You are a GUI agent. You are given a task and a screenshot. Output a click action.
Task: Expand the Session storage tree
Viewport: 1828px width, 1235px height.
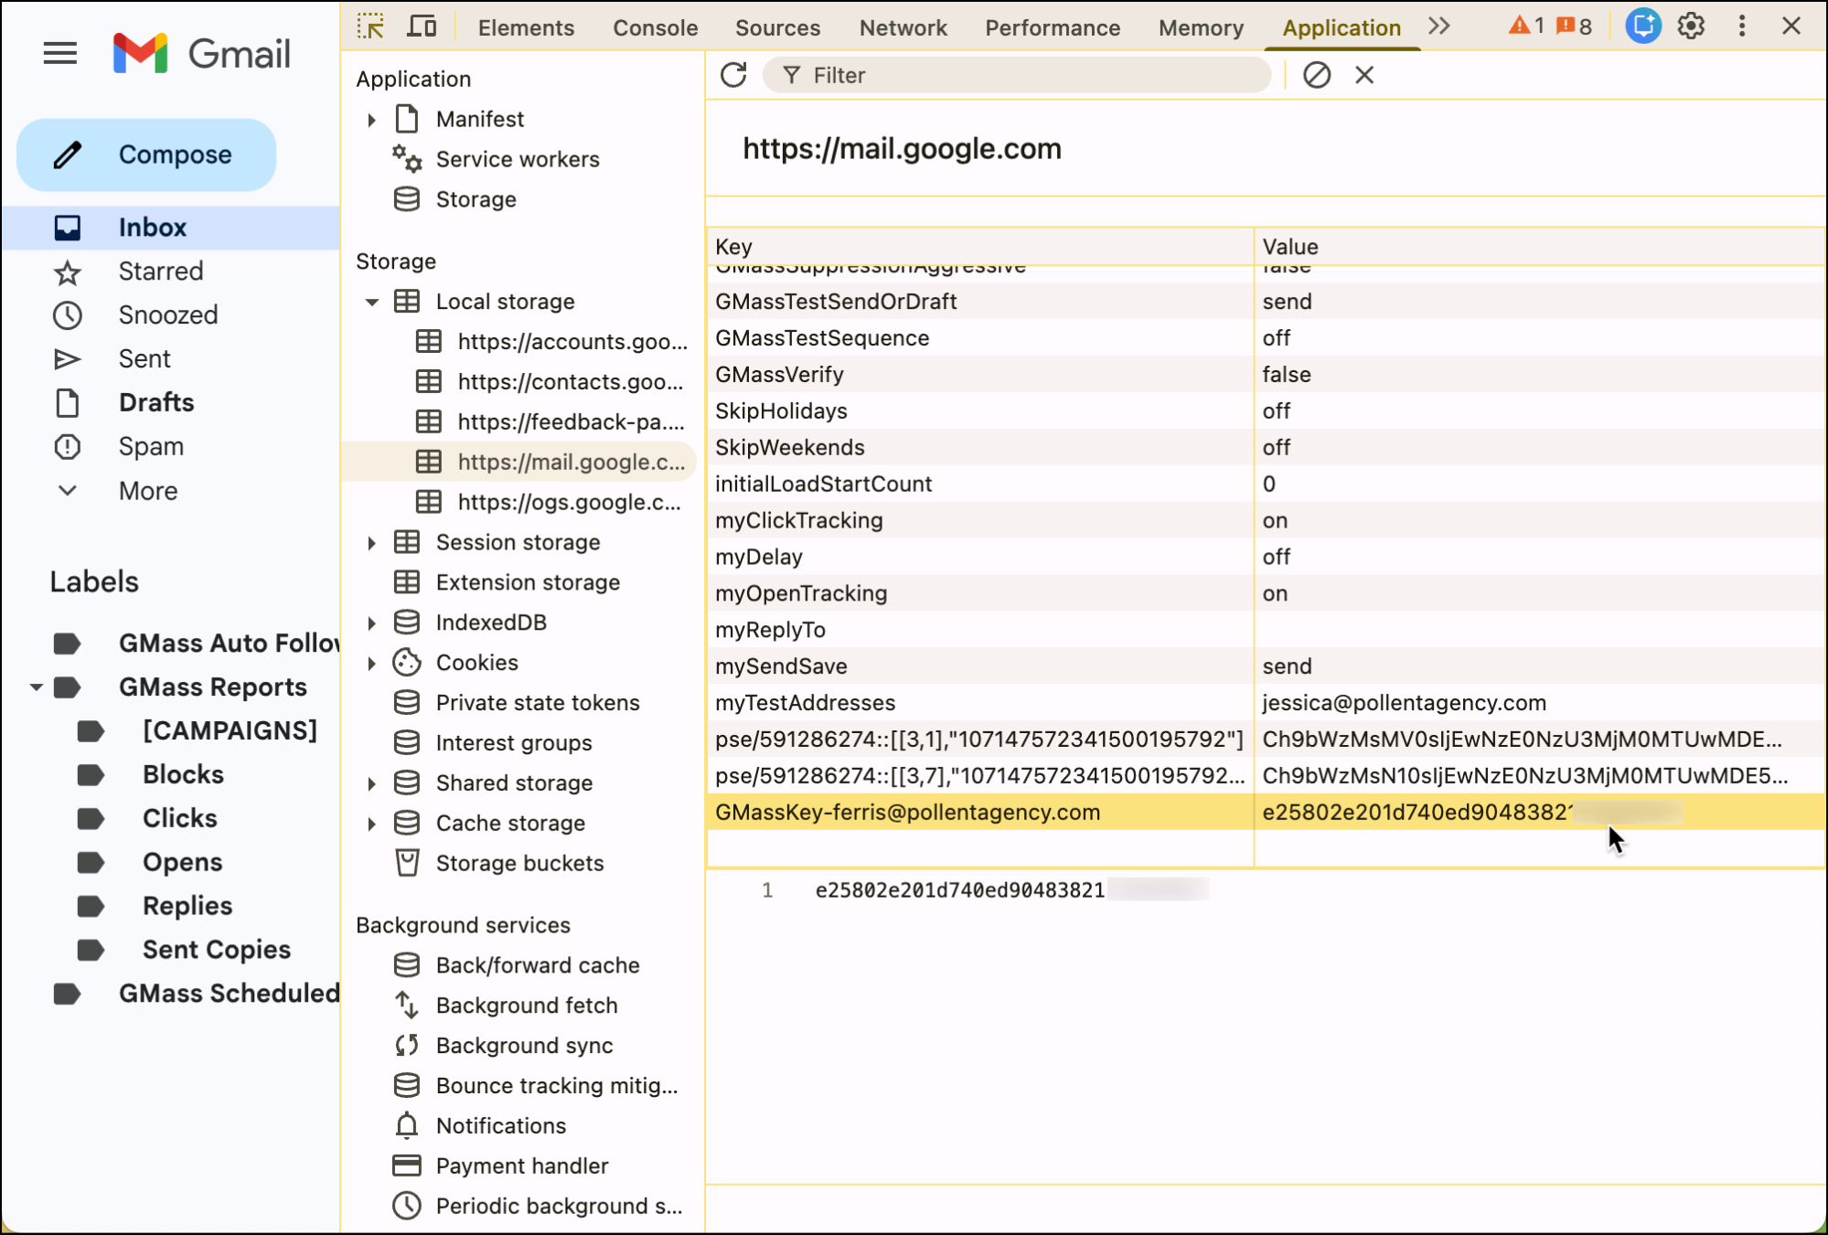click(x=372, y=543)
